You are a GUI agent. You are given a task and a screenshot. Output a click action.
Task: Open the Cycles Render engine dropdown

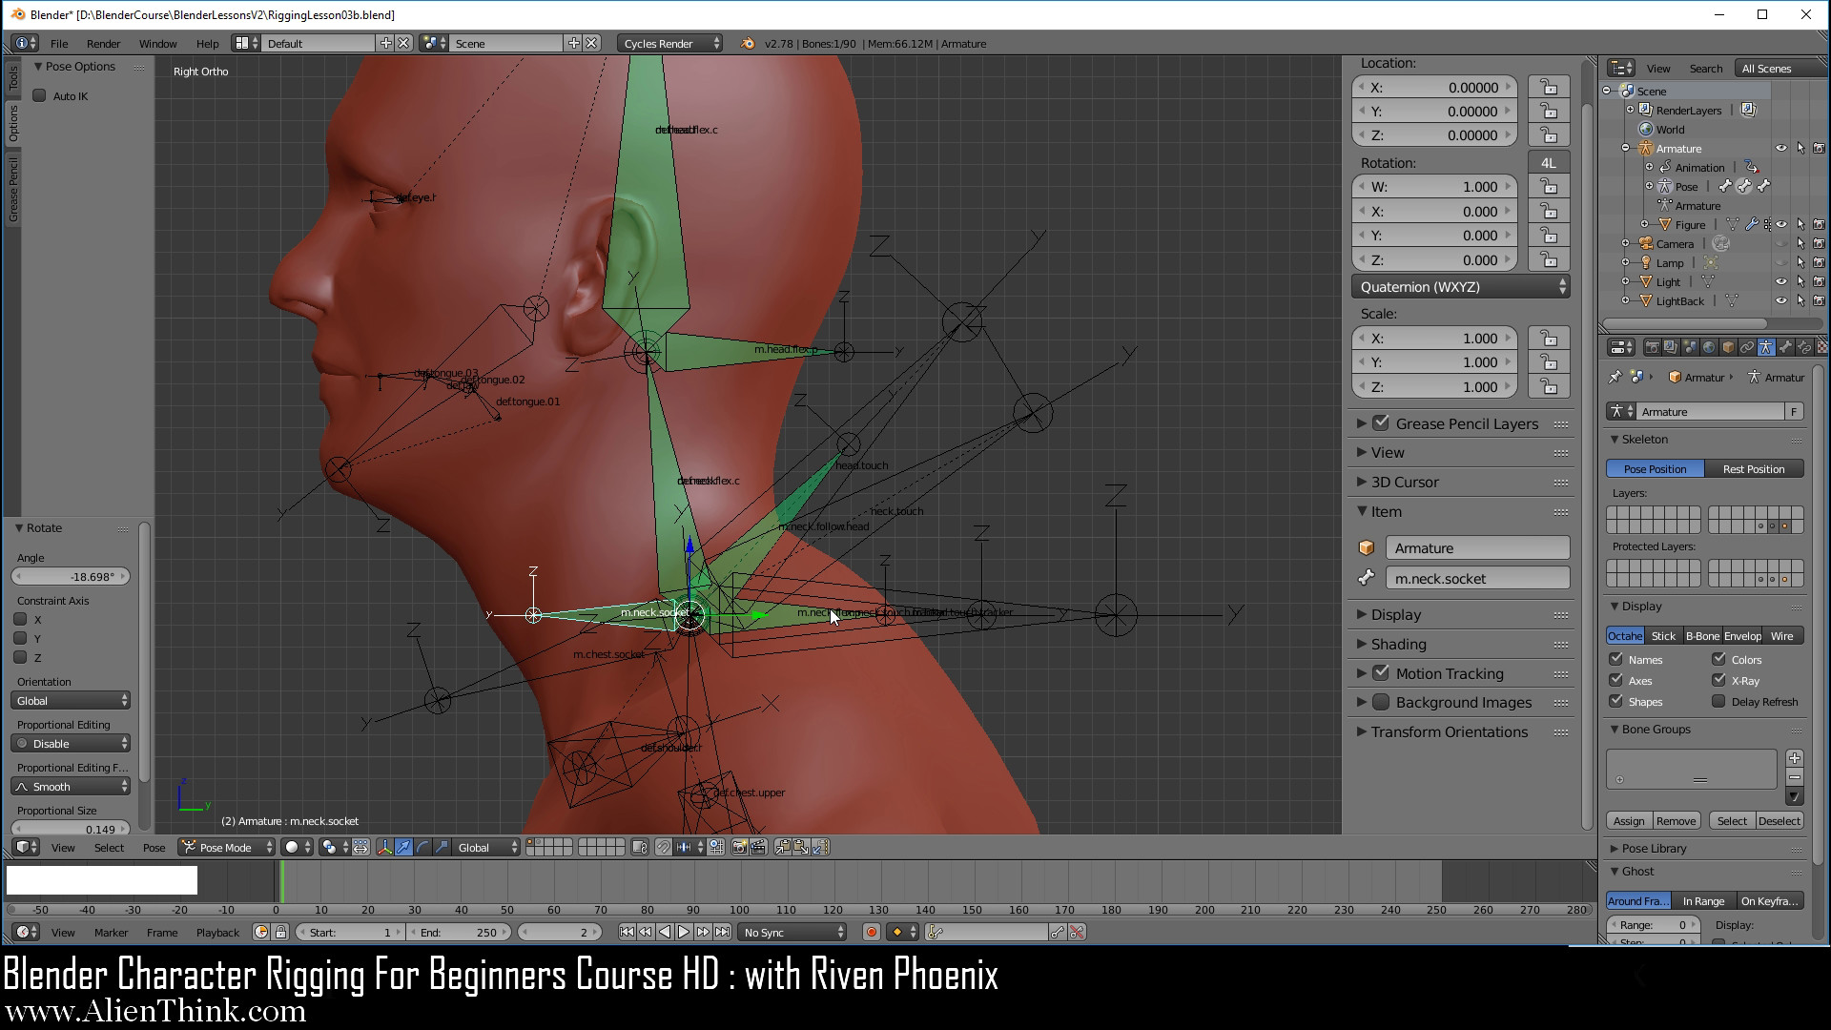[x=669, y=43]
